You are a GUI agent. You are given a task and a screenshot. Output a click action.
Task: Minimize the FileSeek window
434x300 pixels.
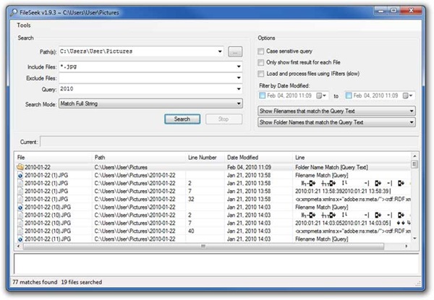[381, 11]
